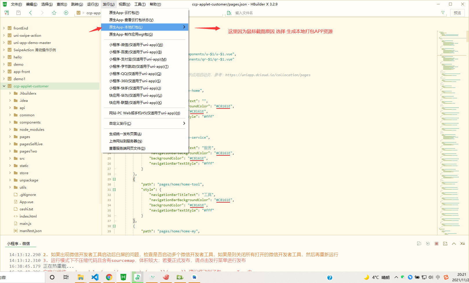Screen dimensions: 469x283
Task: Select the node_modules folder
Action: tap(32, 130)
